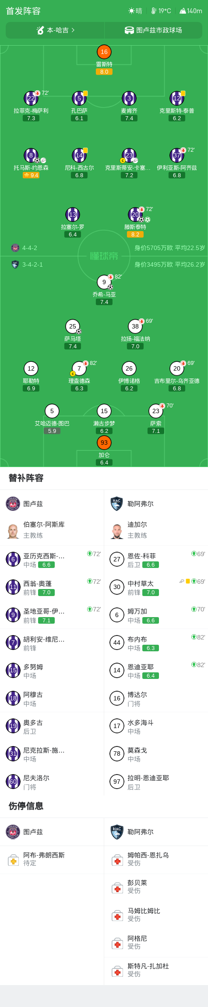Select 滕斯泰特 number 20 jersey icon
Screen dimensions: 208x1007
coord(135,214)
